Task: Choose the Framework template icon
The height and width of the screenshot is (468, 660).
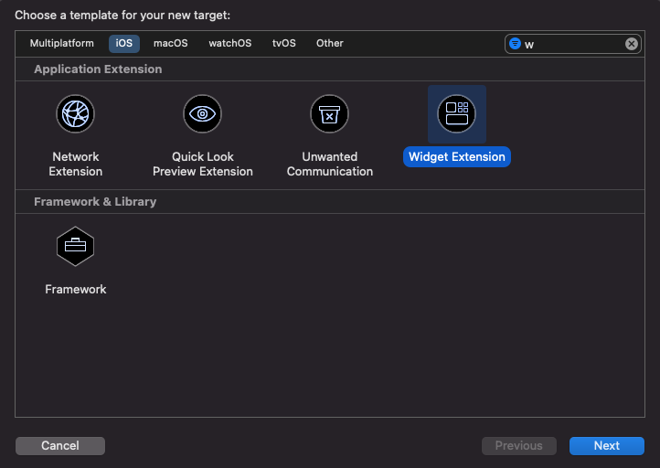Action: click(x=76, y=247)
